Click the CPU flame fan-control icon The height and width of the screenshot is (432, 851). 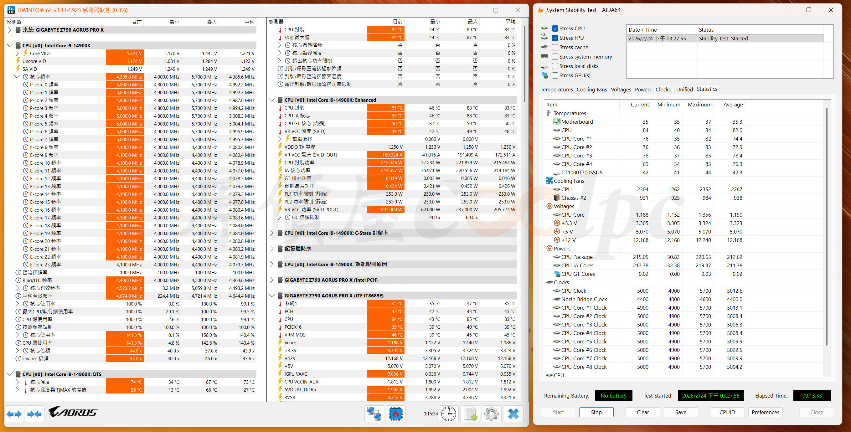[395, 414]
